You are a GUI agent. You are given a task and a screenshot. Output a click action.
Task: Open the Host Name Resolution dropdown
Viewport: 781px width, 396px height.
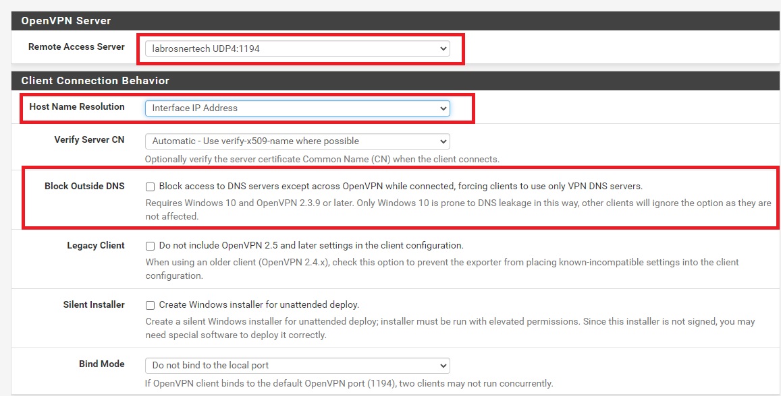tap(298, 108)
